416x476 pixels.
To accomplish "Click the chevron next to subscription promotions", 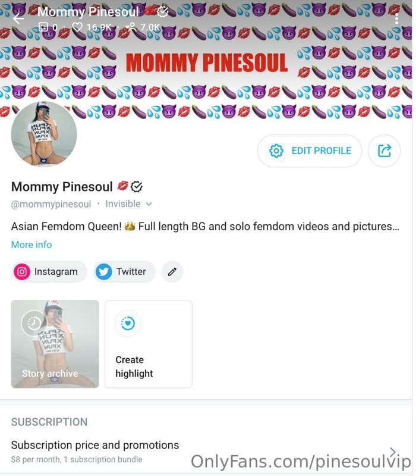I will coord(392,451).
